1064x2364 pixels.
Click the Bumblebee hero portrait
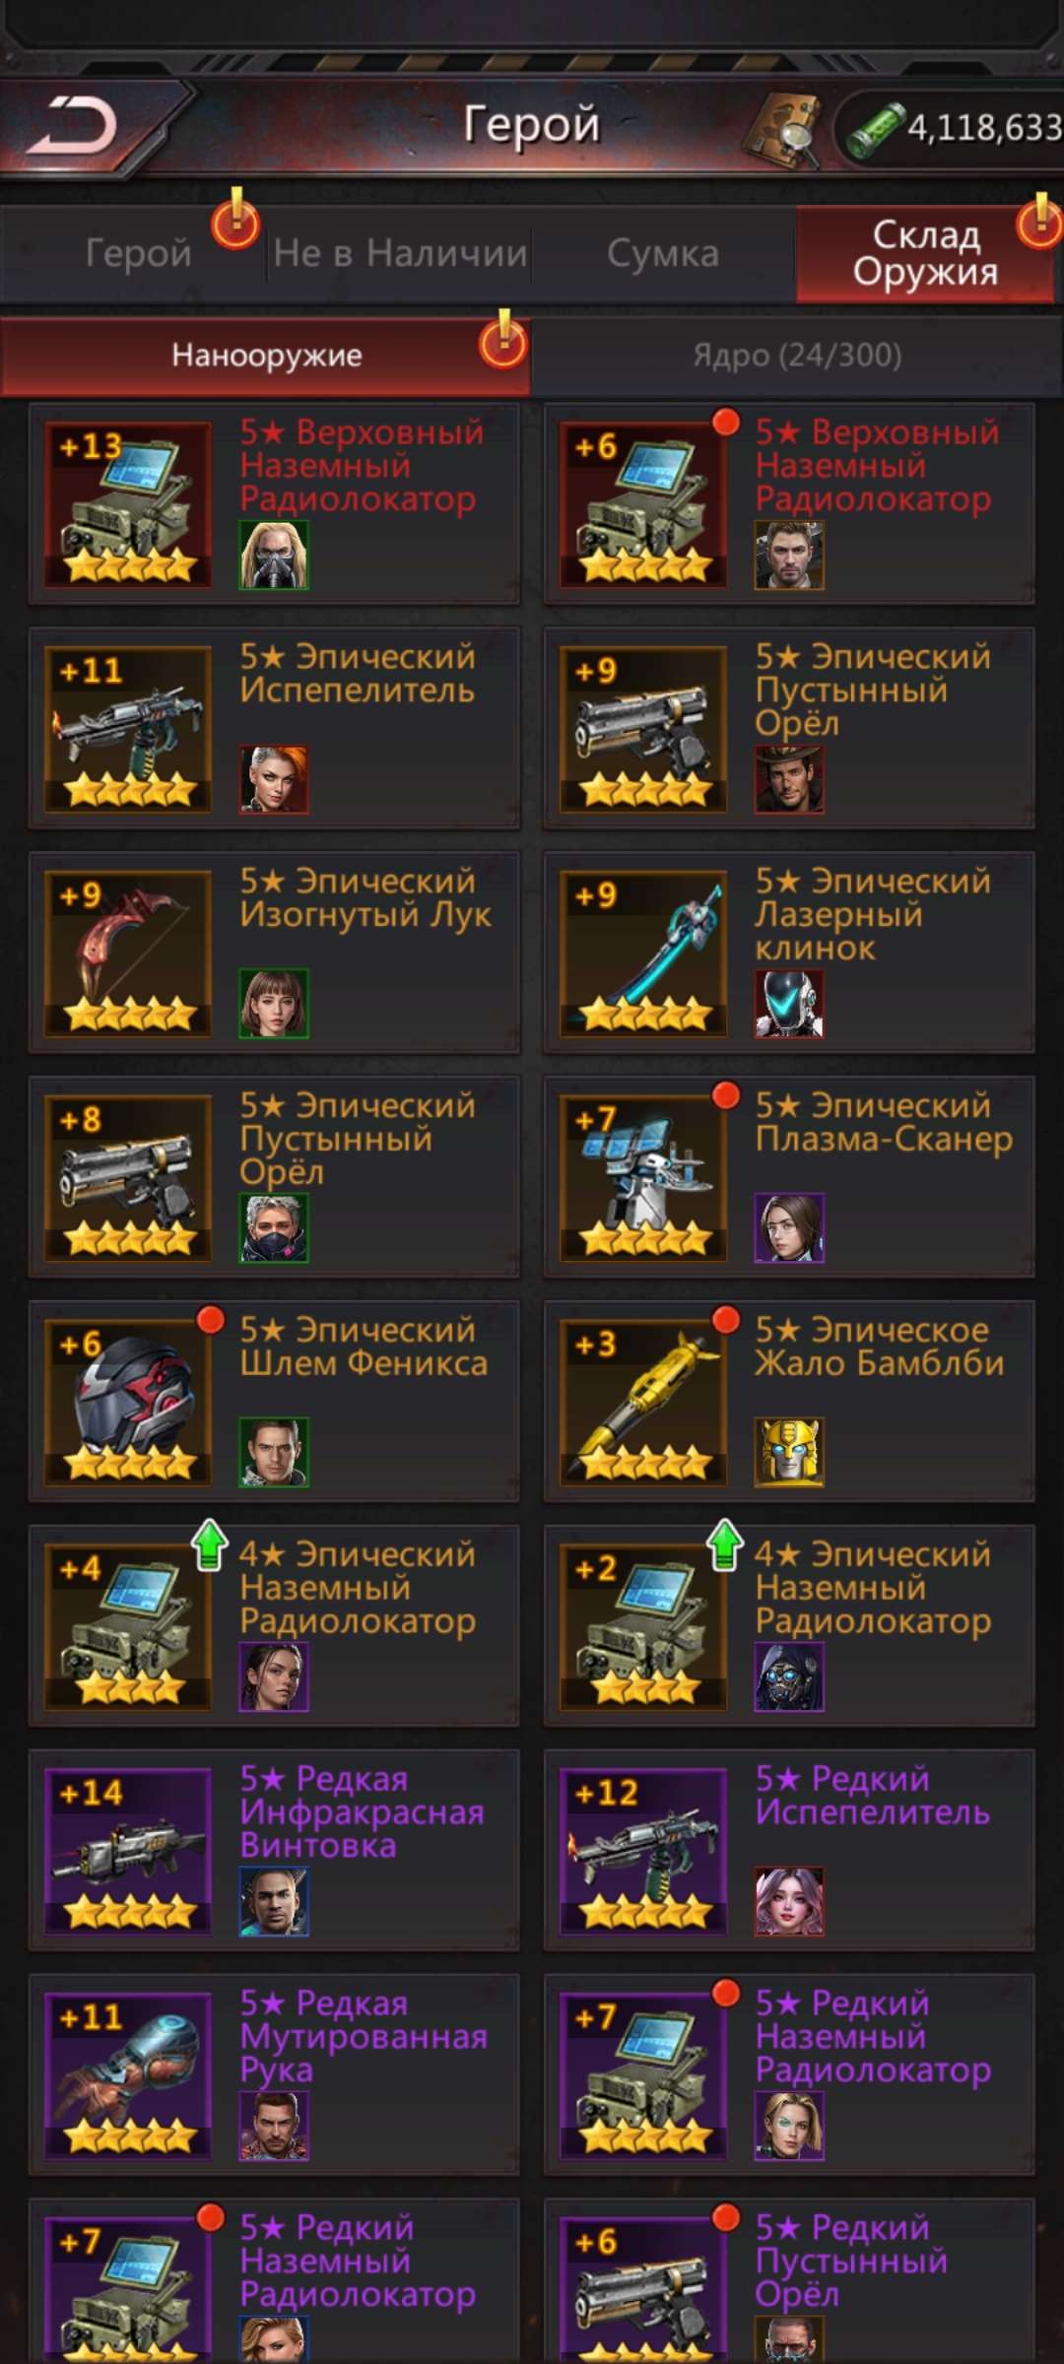point(789,1452)
